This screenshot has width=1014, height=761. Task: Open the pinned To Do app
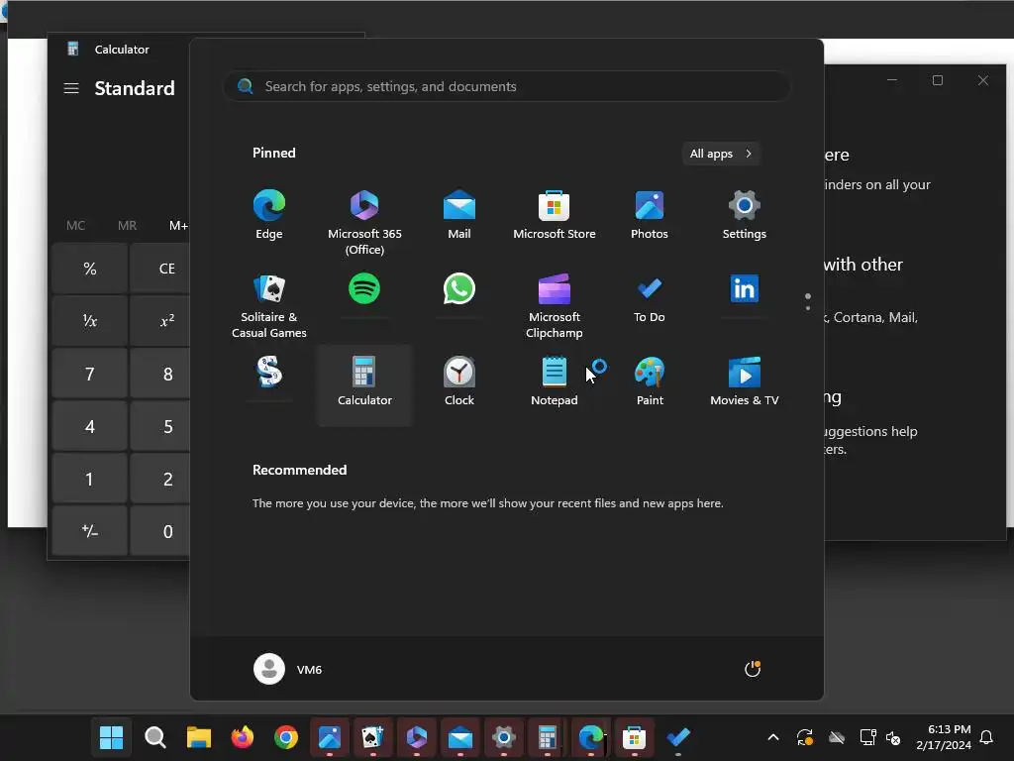[x=650, y=298]
